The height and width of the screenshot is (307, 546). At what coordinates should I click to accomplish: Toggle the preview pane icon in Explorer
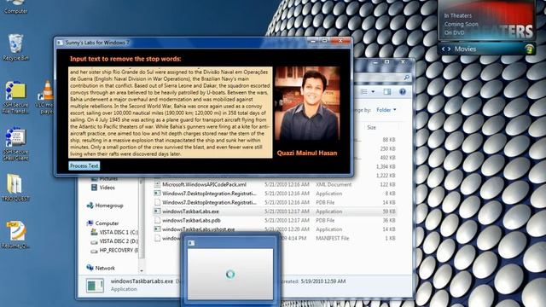[x=387, y=91]
